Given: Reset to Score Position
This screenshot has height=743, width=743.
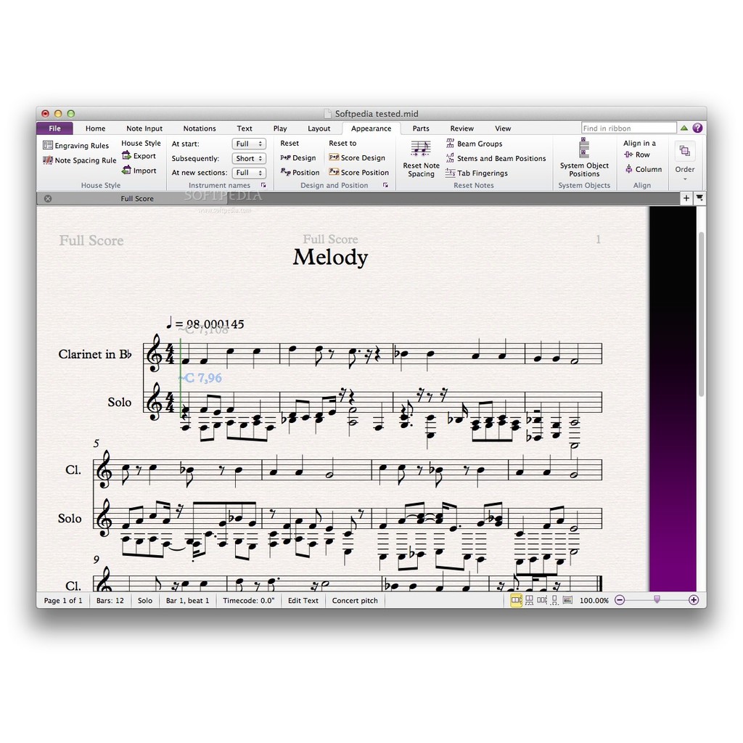Looking at the screenshot, I should tap(358, 173).
